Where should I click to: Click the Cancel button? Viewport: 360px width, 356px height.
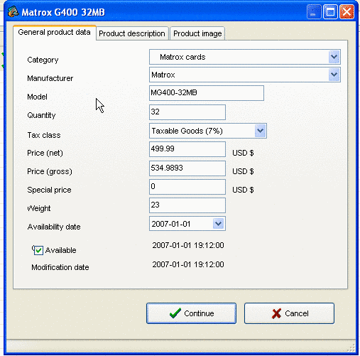289,313
